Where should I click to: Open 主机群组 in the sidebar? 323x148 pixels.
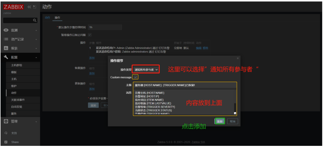pos(17,65)
